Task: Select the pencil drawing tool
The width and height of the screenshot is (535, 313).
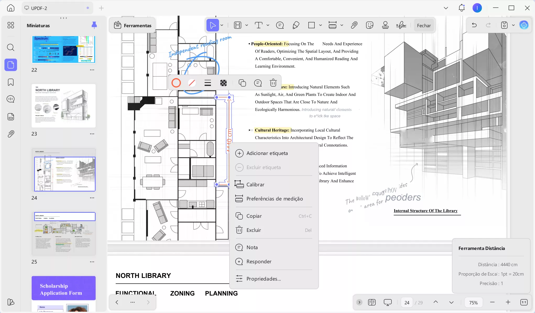Action: point(296,25)
